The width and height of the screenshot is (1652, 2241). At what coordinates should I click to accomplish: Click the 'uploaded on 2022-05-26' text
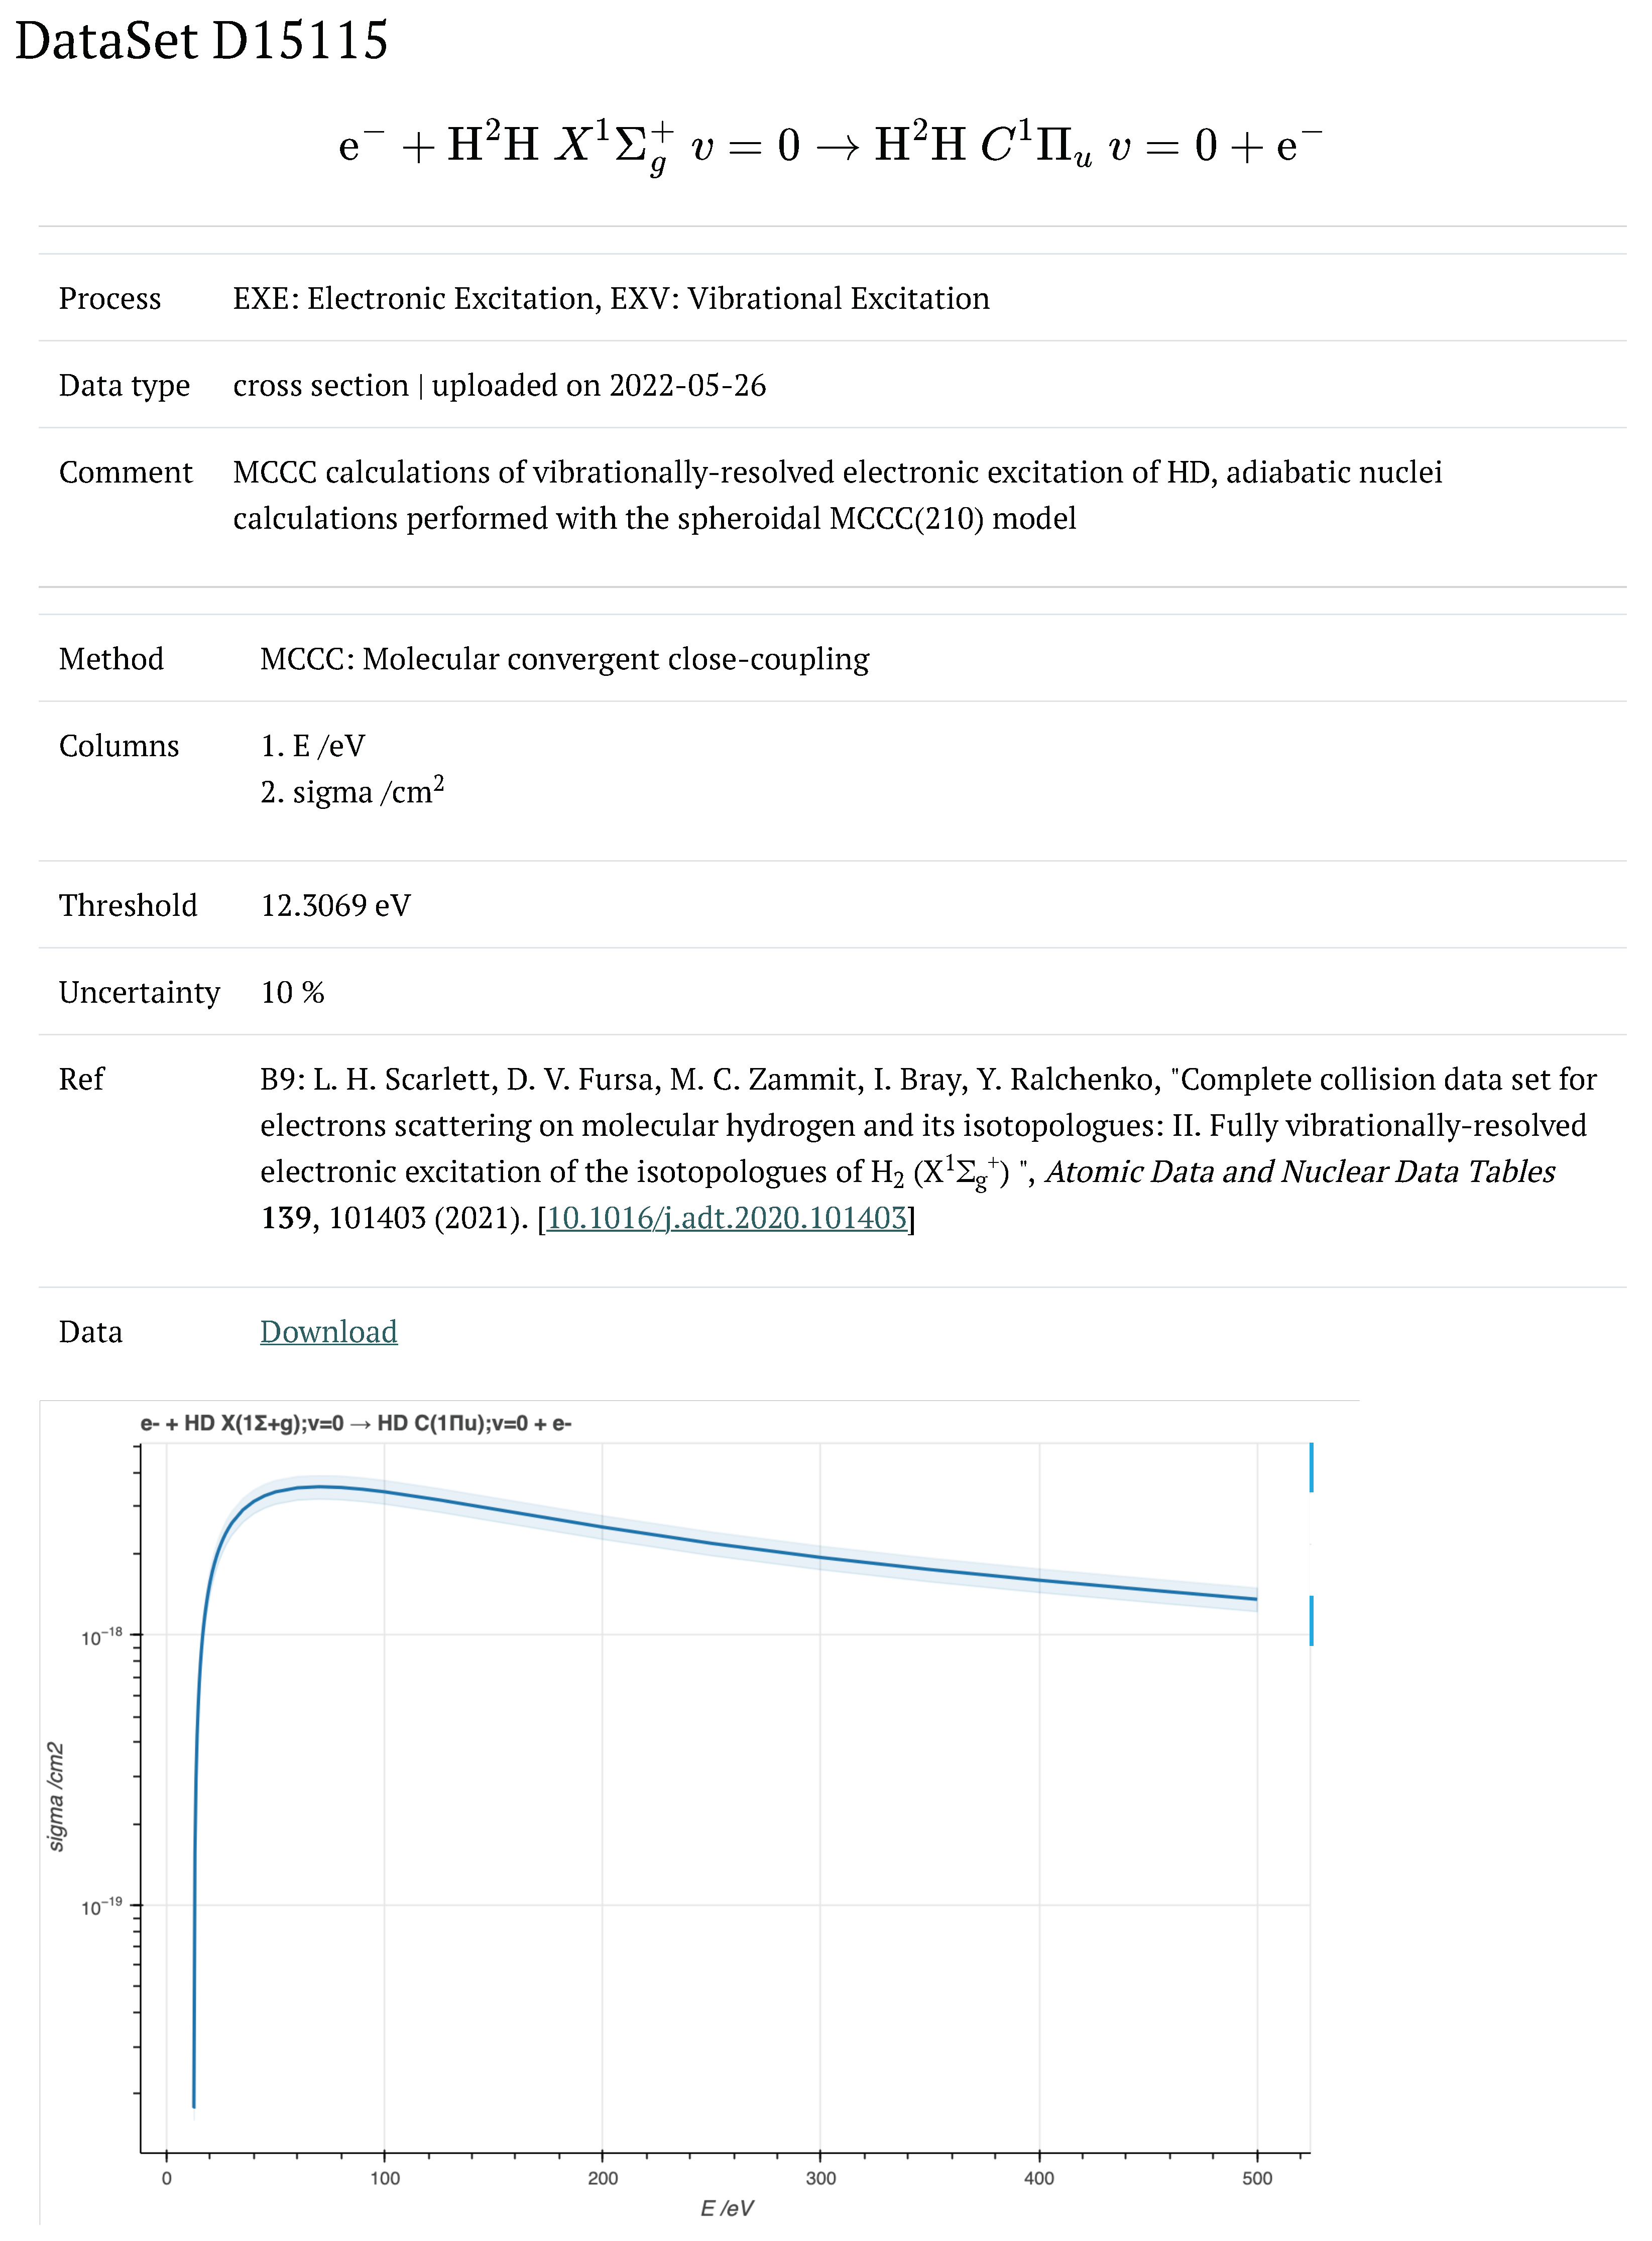pos(599,385)
